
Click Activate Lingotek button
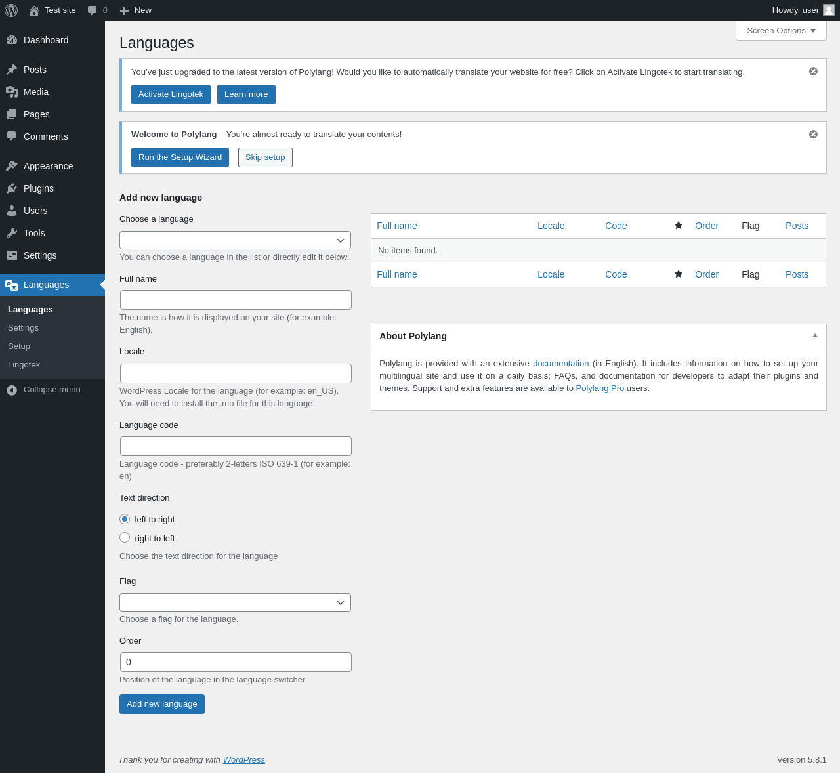point(171,94)
